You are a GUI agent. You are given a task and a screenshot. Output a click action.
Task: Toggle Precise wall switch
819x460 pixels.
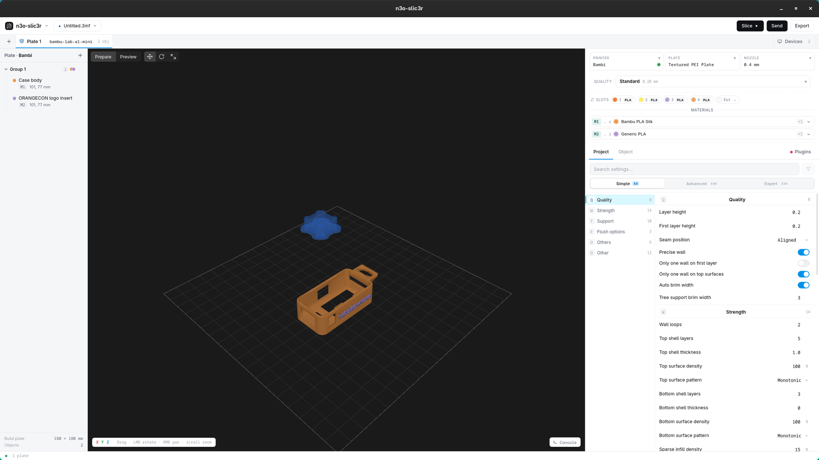coord(803,253)
